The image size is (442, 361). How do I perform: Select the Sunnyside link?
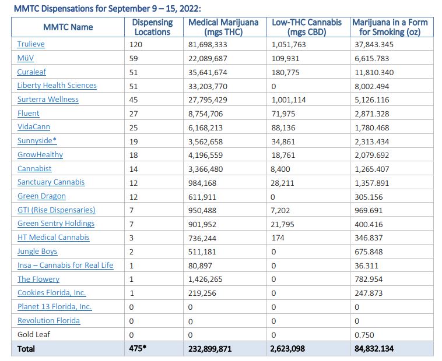coord(37,141)
